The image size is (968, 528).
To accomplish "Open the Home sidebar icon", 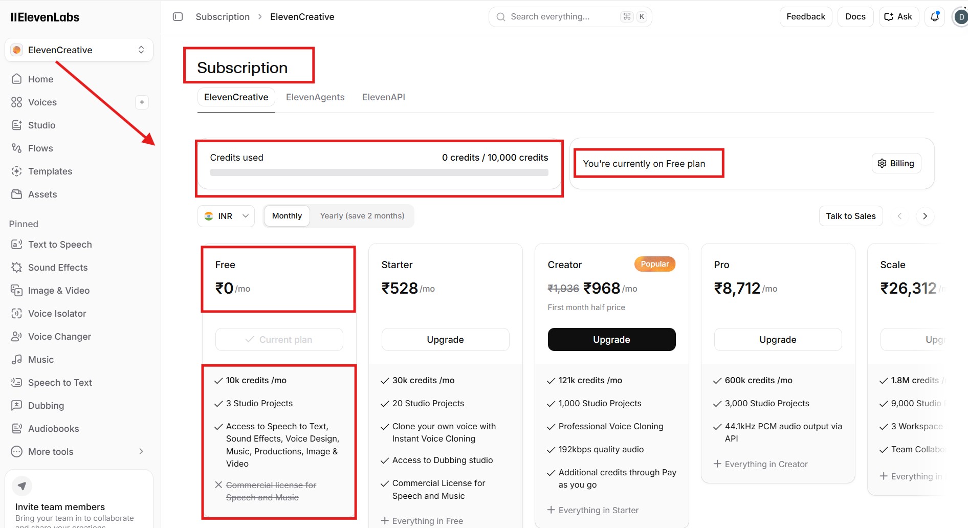I will (17, 79).
